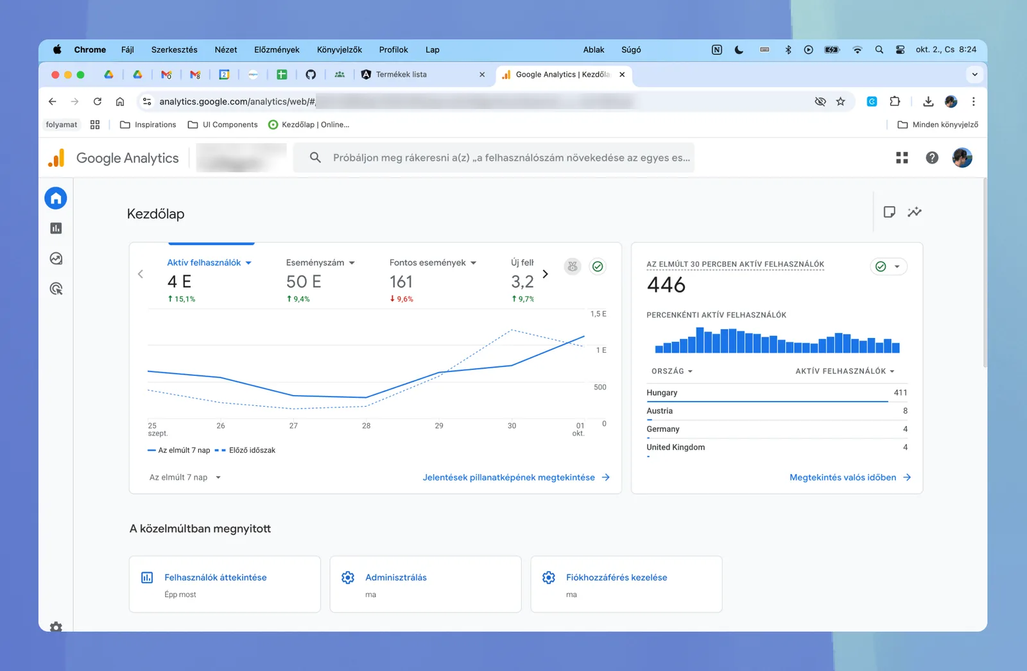Viewport: 1027px width, 671px height.
Task: Open macOS Spotlight search icon
Action: coord(879,49)
